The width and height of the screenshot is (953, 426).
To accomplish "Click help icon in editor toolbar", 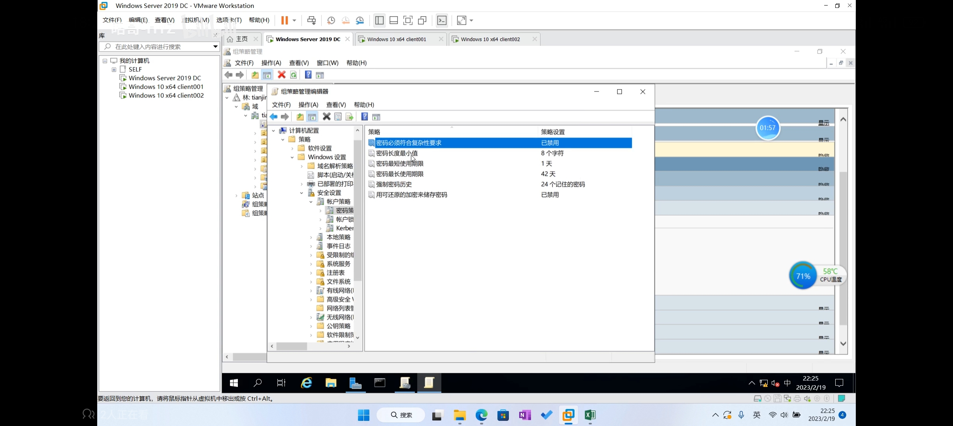I will [x=365, y=117].
